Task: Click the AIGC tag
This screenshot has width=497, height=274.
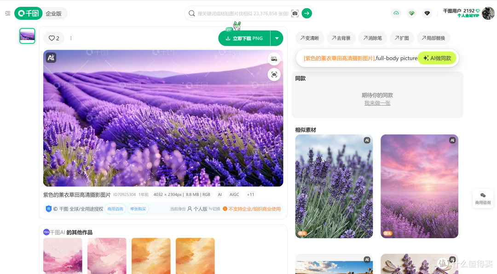Action: [x=234, y=194]
